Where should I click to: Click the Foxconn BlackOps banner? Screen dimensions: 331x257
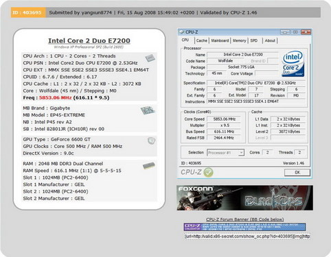click(244, 198)
